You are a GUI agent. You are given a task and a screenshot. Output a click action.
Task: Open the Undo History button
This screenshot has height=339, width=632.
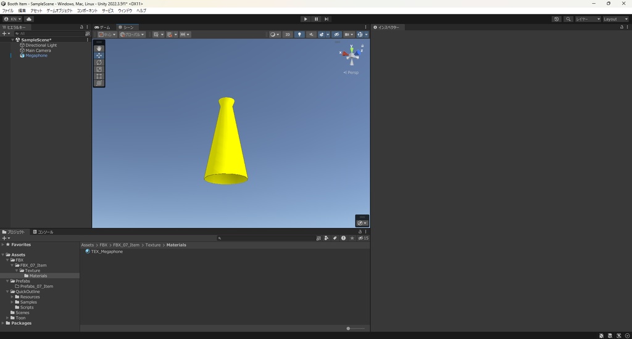pos(556,19)
